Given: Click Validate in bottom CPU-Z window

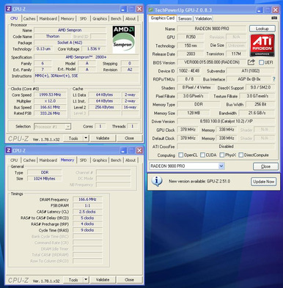Looking at the screenshot, I should tap(103, 280).
